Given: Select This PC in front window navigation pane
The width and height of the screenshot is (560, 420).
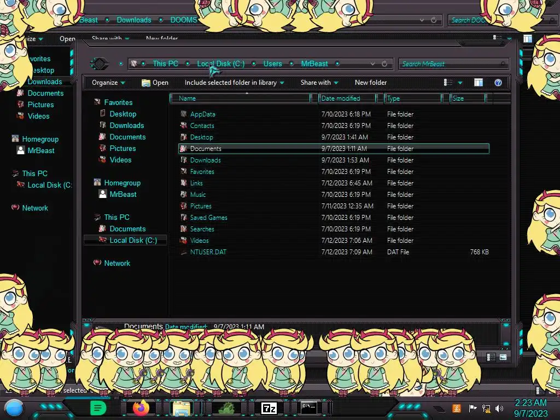Looking at the screenshot, I should point(117,217).
